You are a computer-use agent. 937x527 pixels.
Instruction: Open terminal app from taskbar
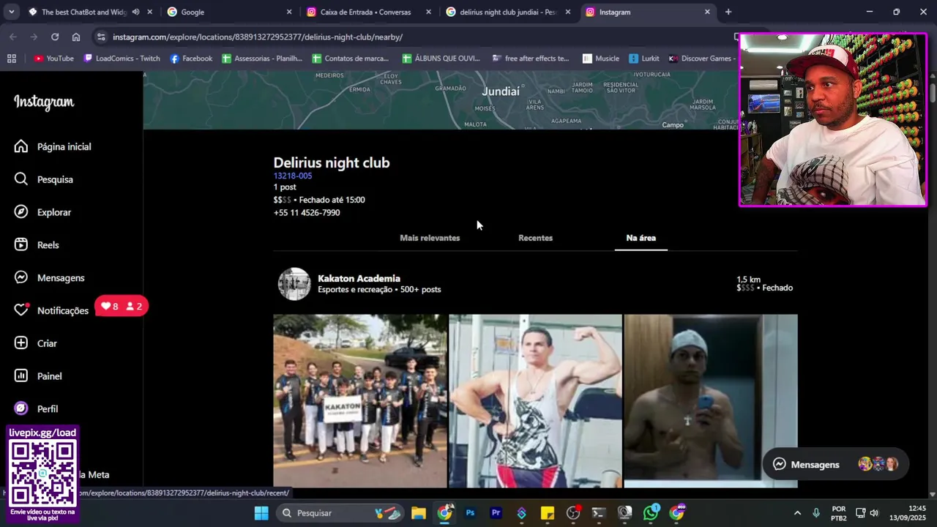[599, 513]
